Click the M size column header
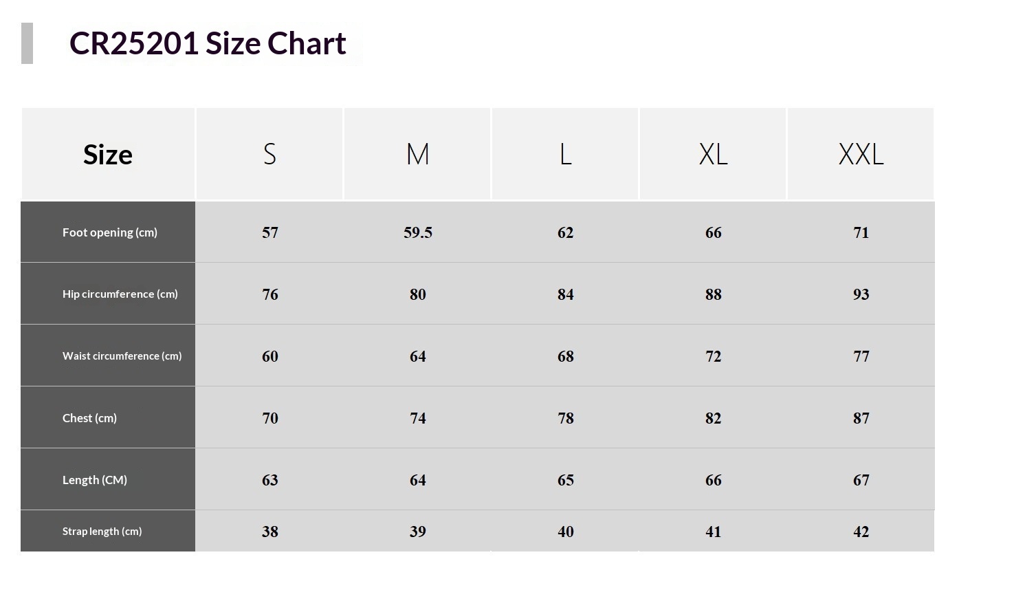 417,154
